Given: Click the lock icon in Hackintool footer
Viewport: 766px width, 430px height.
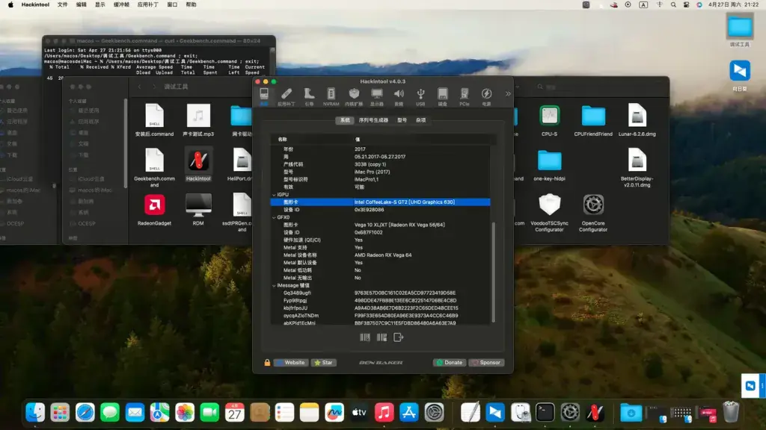Looking at the screenshot, I should tap(267, 362).
